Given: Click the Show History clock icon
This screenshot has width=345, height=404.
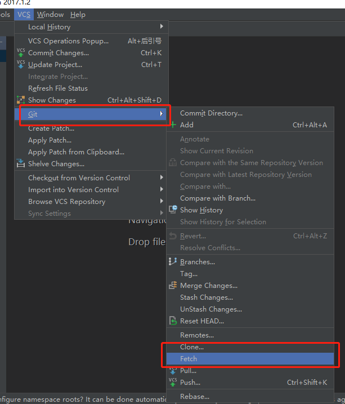Looking at the screenshot, I should [173, 210].
